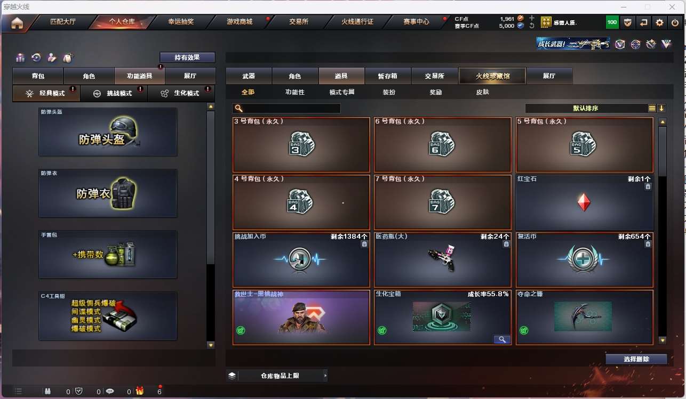Refresh CF points balance
The height and width of the screenshot is (399, 686).
(531, 26)
